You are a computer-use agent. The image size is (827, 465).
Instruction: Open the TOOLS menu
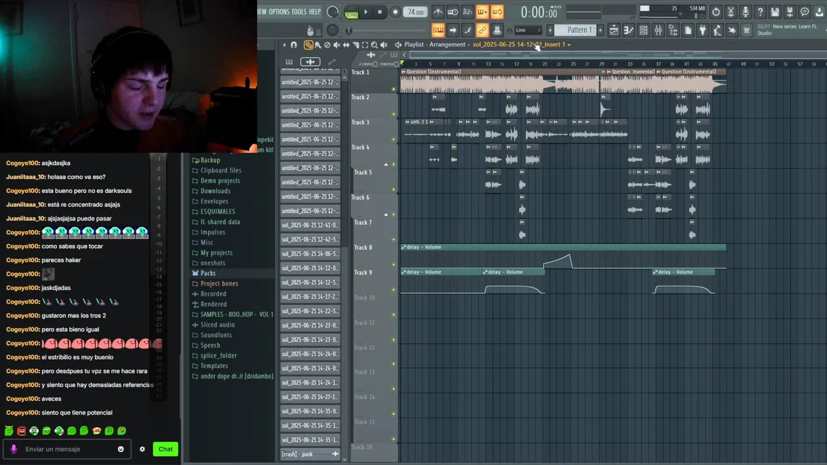[299, 12]
